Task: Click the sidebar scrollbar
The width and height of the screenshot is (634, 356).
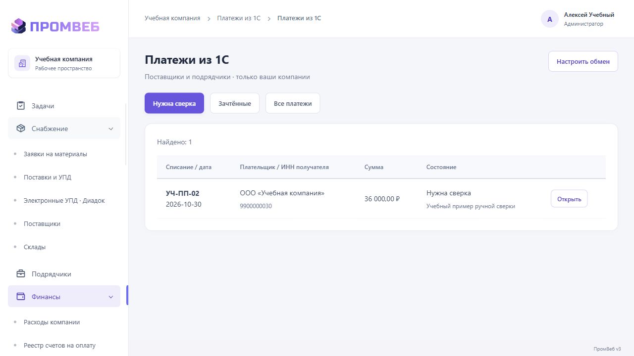Action: coord(126,134)
